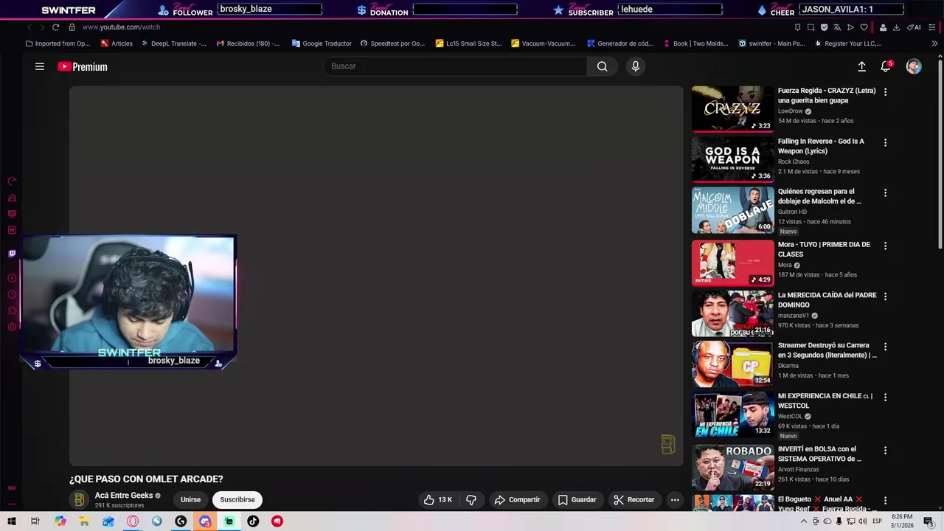This screenshot has width=944, height=531.
Task: Take a snapshot with the capture icon
Action: pyautogui.click(x=811, y=27)
